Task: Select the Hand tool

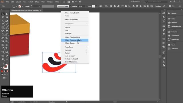Action: tap(3, 59)
